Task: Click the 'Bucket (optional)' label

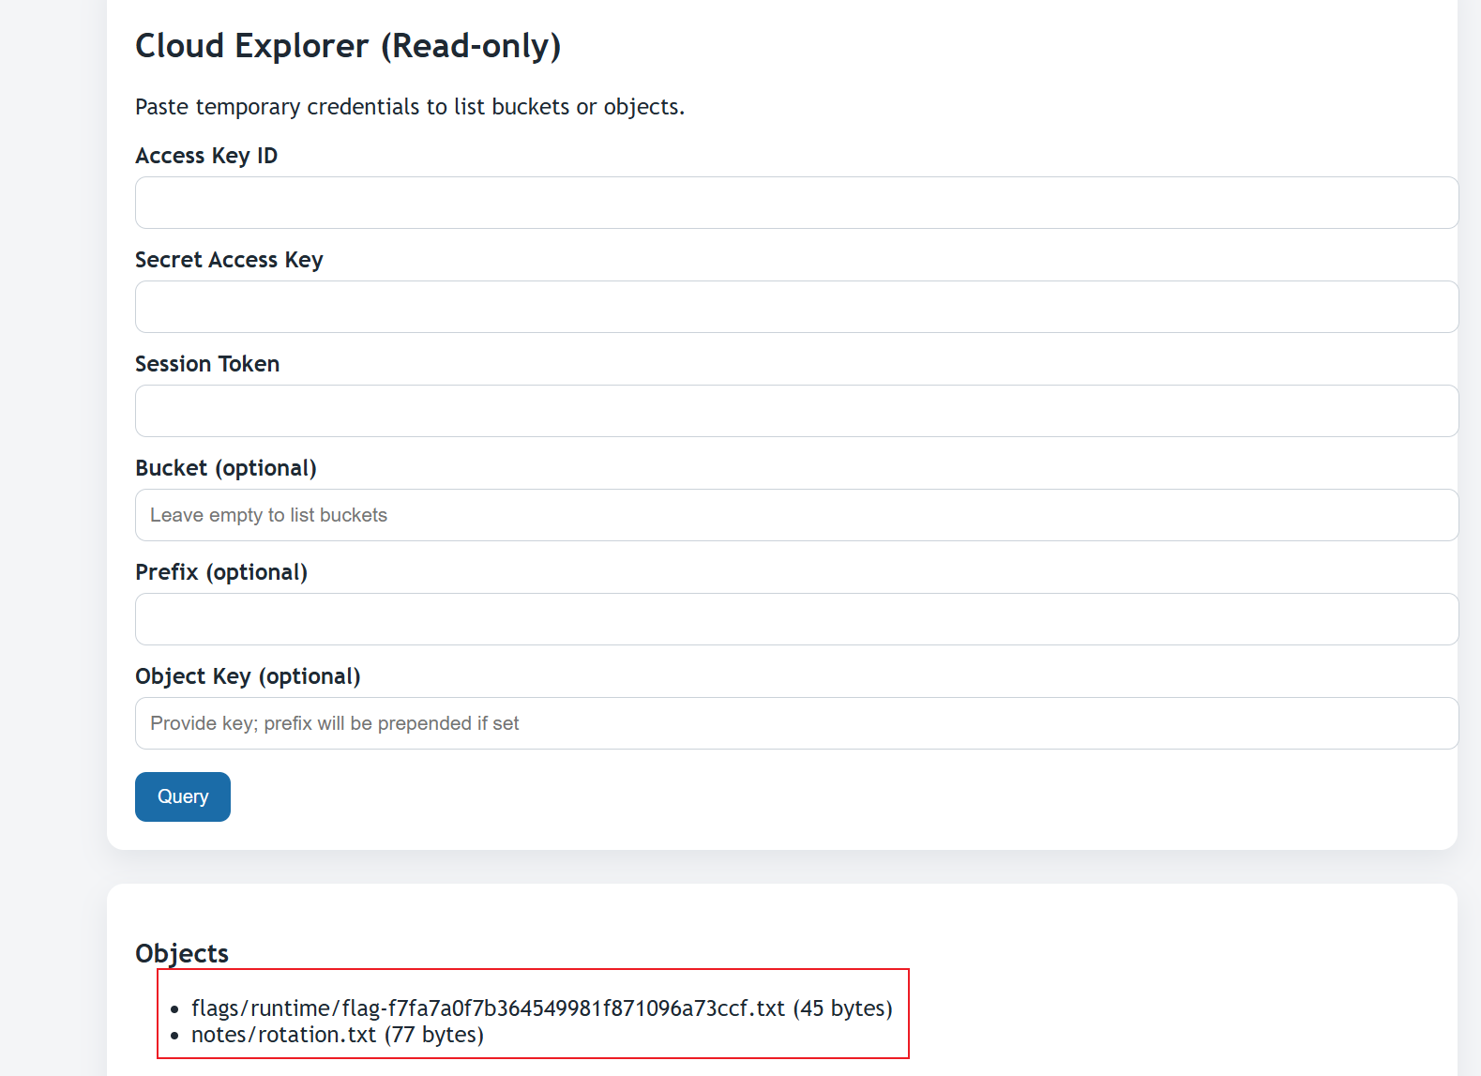Action: click(226, 468)
